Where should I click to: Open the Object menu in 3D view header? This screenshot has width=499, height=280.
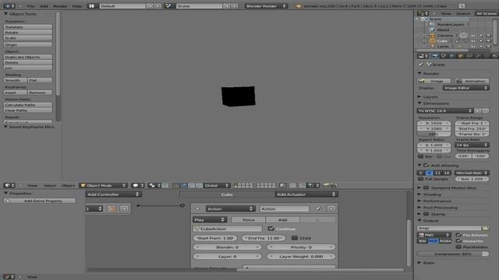[x=68, y=185]
